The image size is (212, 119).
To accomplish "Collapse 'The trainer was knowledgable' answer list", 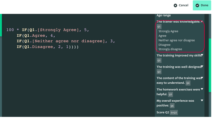I will coord(202,21).
